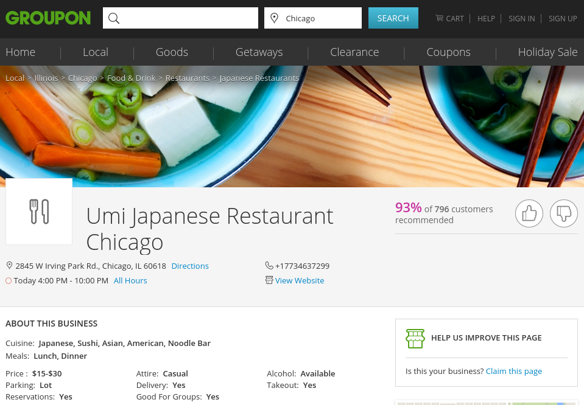Image resolution: width=584 pixels, height=405 pixels.
Task: Click the phone number +17734637299
Action: [x=303, y=266]
